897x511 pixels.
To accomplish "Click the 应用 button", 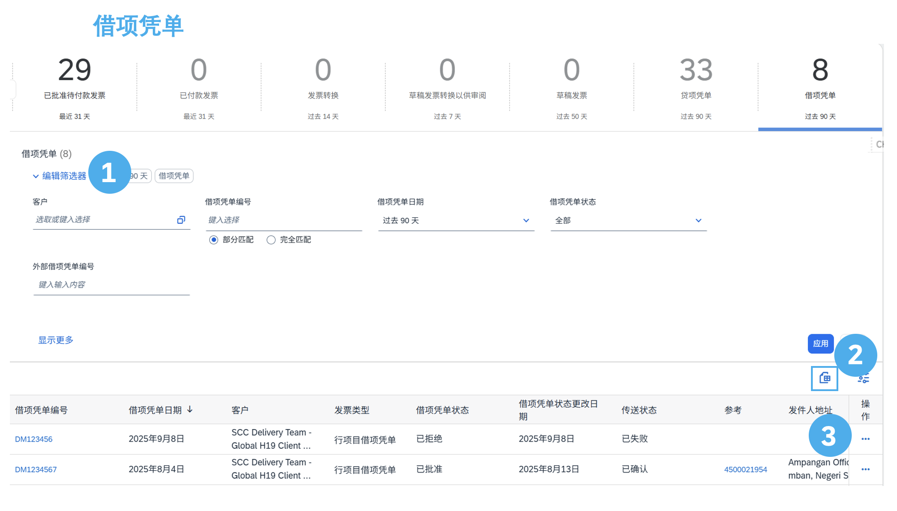I will [820, 344].
